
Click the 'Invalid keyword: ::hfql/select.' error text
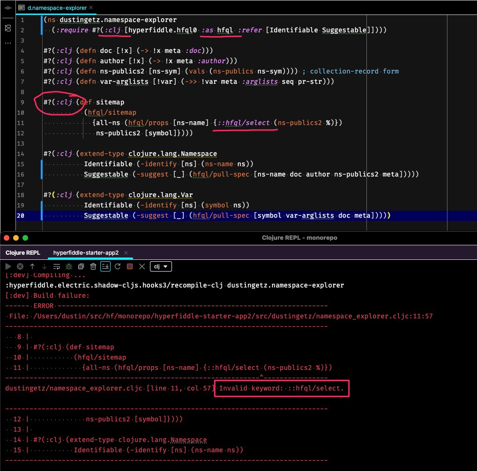282,388
